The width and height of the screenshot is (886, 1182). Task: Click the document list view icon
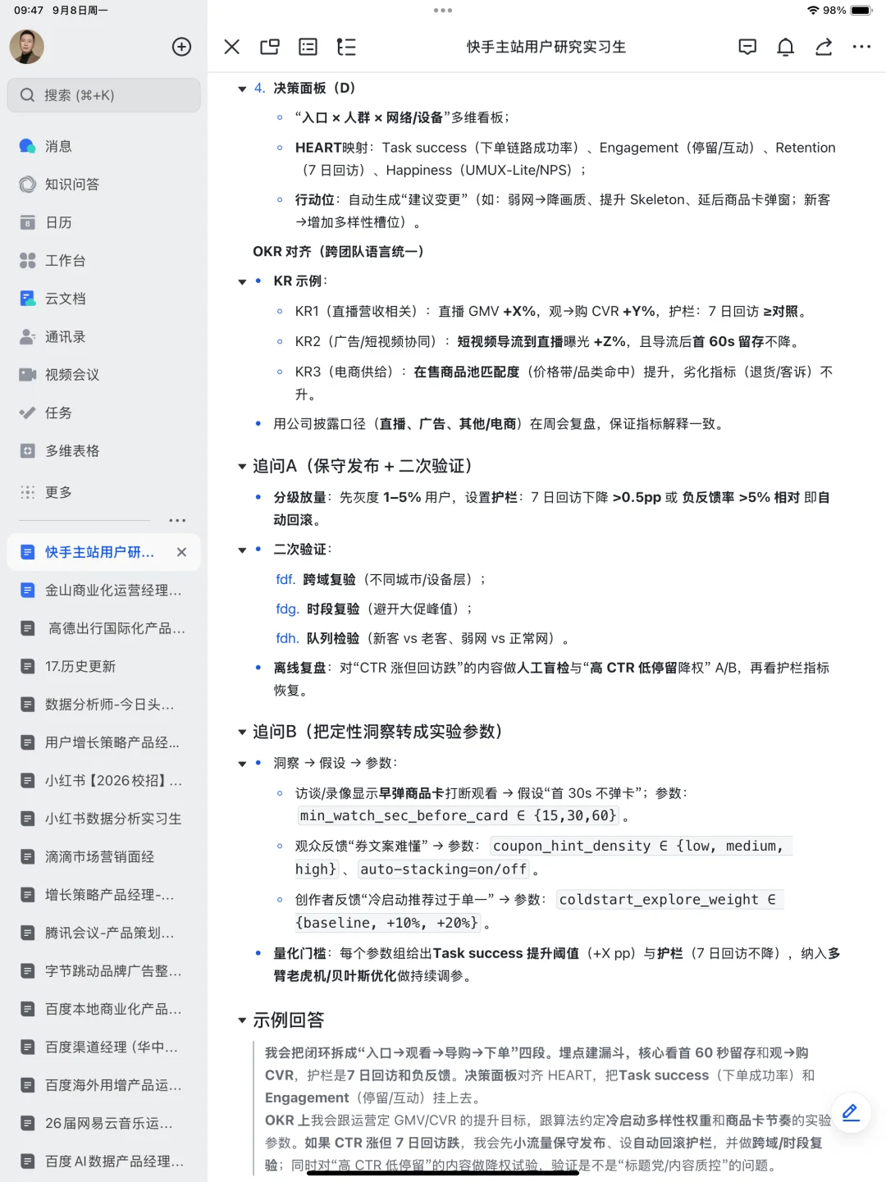point(308,47)
